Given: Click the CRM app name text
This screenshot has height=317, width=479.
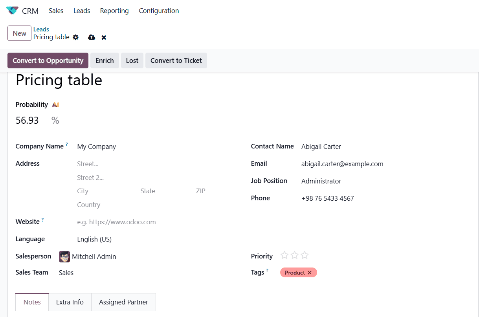Looking at the screenshot, I should 30,11.
